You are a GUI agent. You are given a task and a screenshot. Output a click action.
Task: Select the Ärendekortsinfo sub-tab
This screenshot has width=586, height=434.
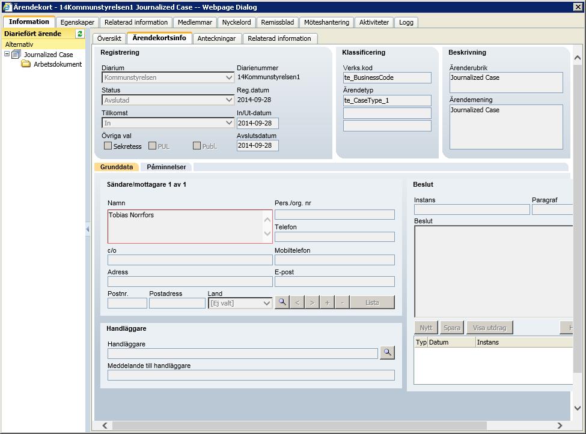[x=159, y=38]
